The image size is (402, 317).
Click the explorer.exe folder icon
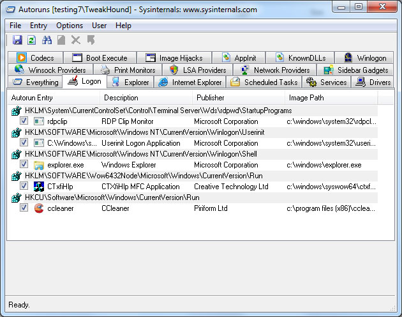pyautogui.click(x=39, y=165)
